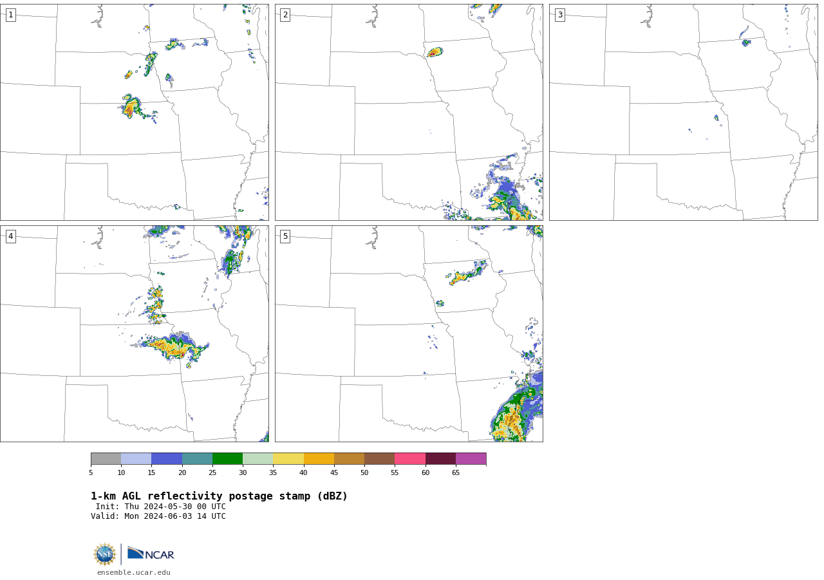Click the Init: Thu 2024-05-30 00 UTC line
This screenshot has width=824, height=580.
(161, 507)
